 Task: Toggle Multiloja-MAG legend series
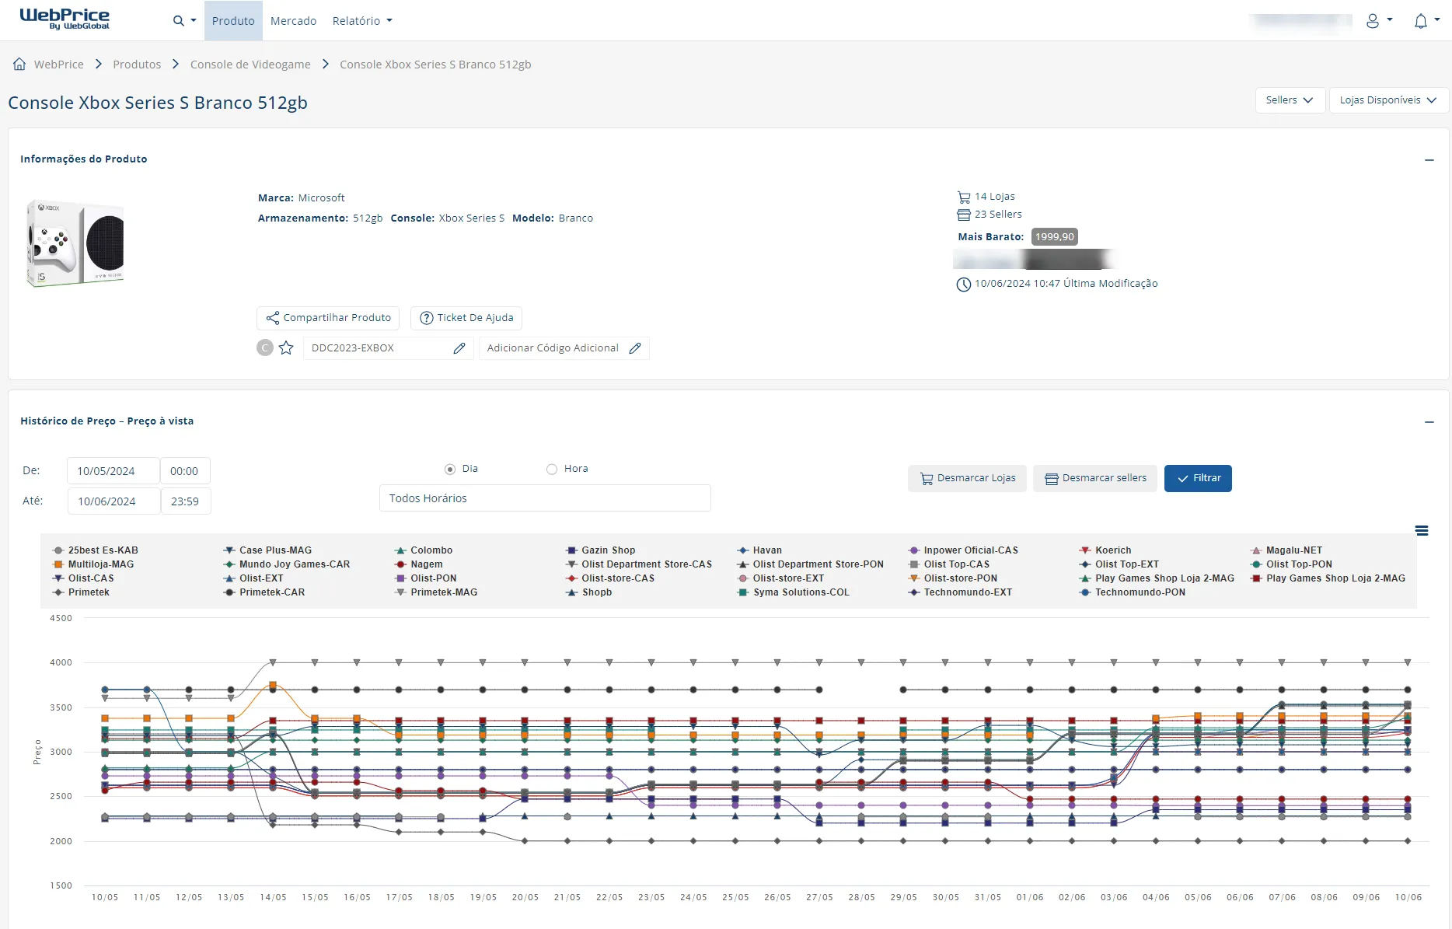pyautogui.click(x=93, y=564)
